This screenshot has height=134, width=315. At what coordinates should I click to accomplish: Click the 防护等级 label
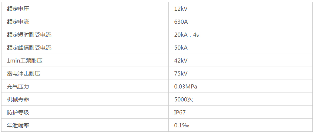click(18, 113)
